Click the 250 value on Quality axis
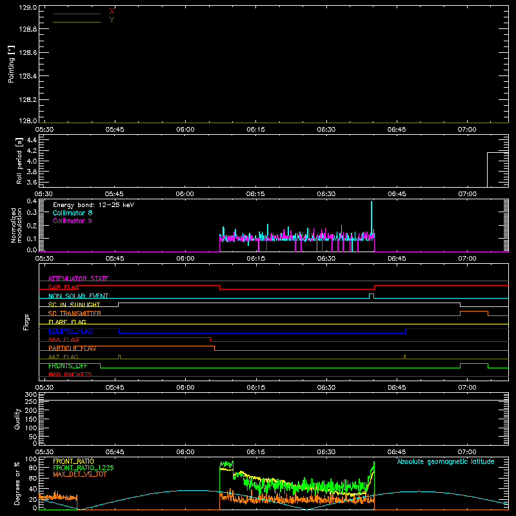516x516 pixels. click(30, 402)
